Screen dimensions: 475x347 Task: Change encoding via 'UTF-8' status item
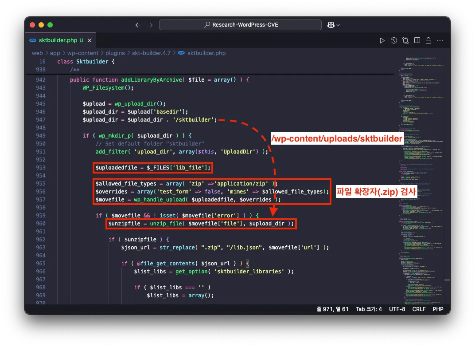[x=397, y=309]
